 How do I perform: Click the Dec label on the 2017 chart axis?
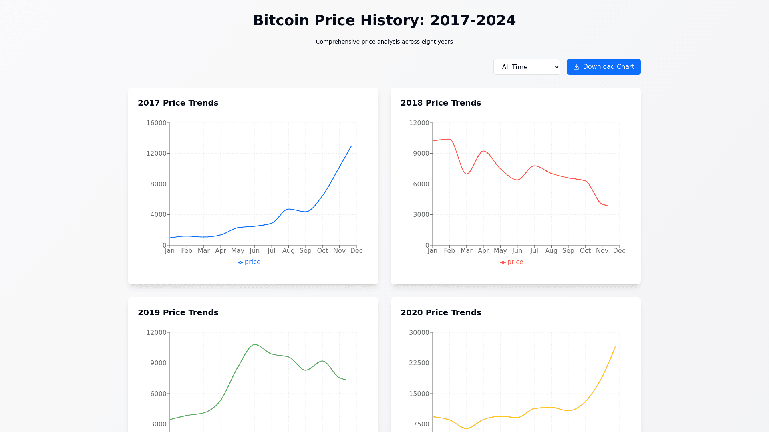coord(356,251)
